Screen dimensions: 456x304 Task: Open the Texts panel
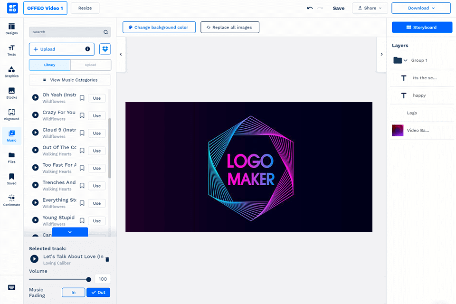pos(11,49)
